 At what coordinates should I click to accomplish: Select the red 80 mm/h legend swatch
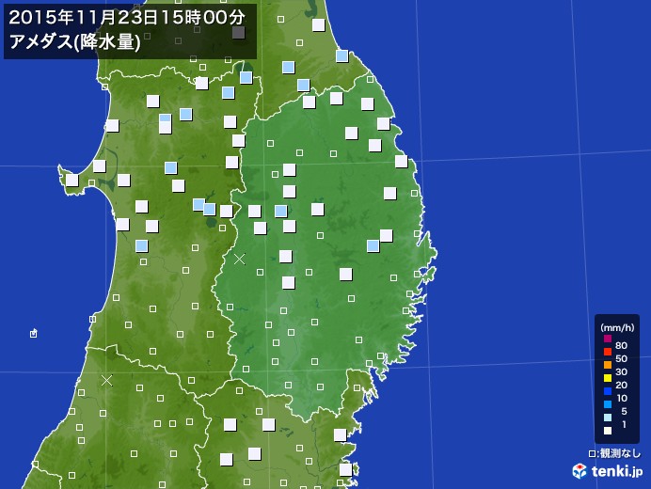(608, 352)
